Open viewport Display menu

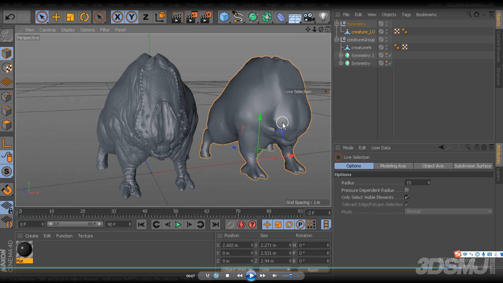[x=68, y=30]
